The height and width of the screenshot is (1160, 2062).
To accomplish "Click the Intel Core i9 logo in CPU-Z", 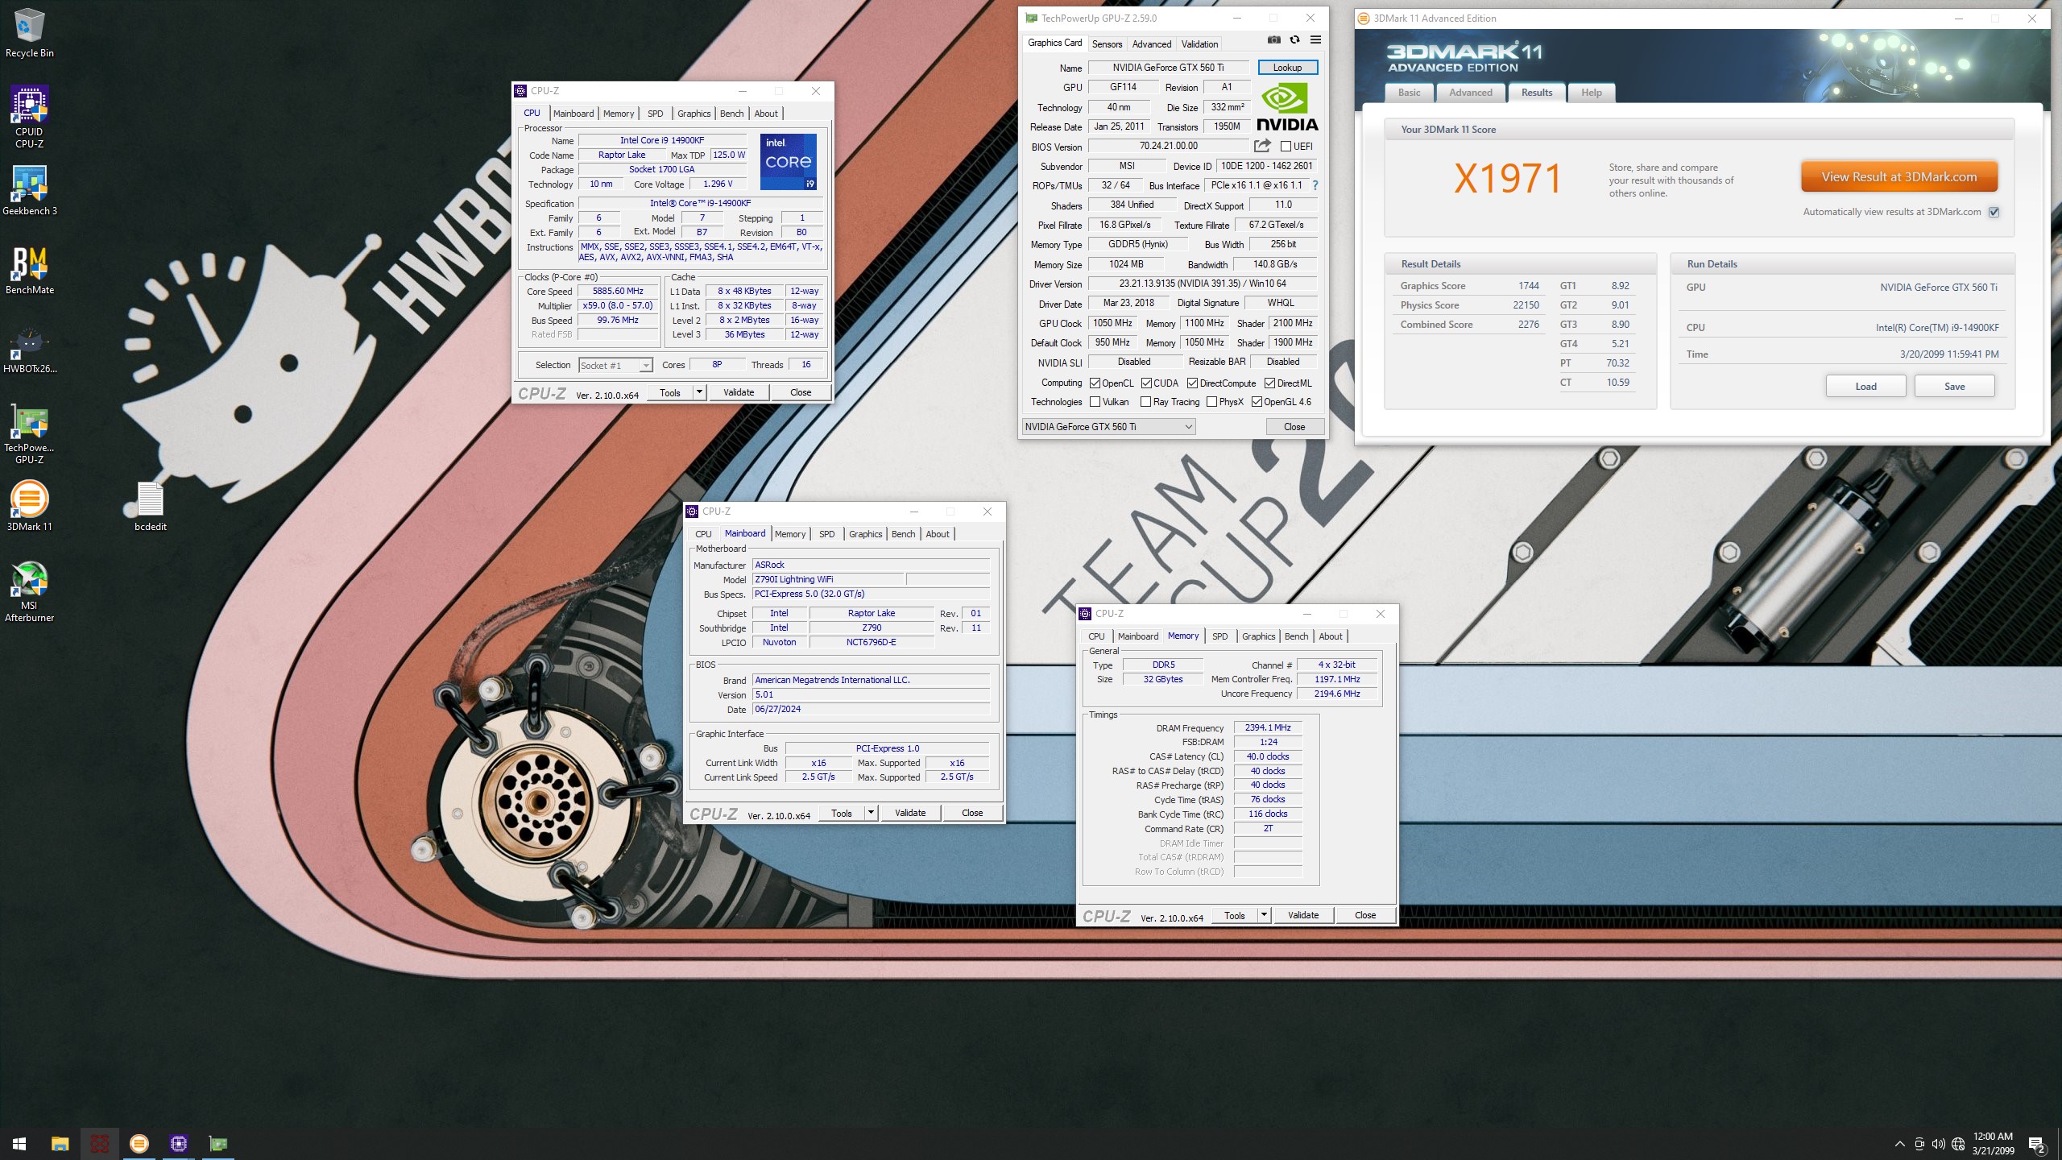I will click(x=788, y=162).
